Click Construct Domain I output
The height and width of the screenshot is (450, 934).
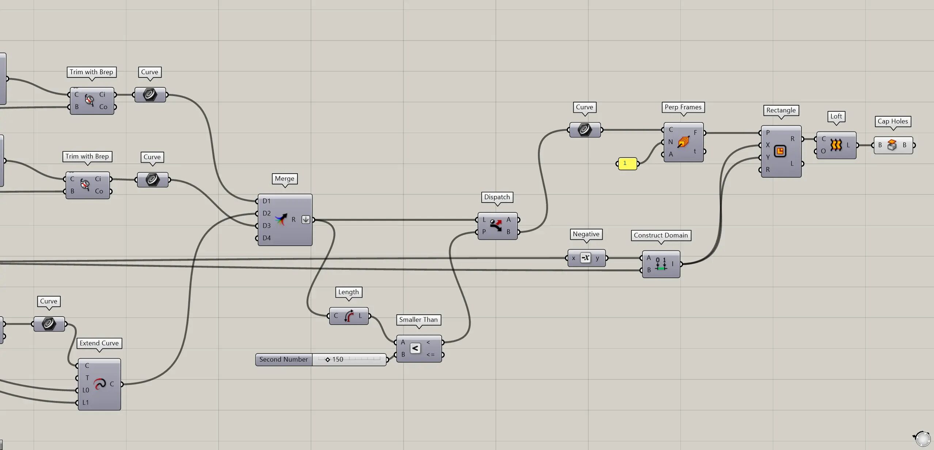672,264
